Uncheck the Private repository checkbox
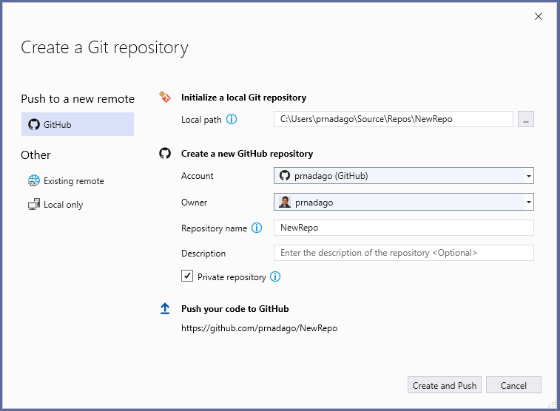 (187, 276)
